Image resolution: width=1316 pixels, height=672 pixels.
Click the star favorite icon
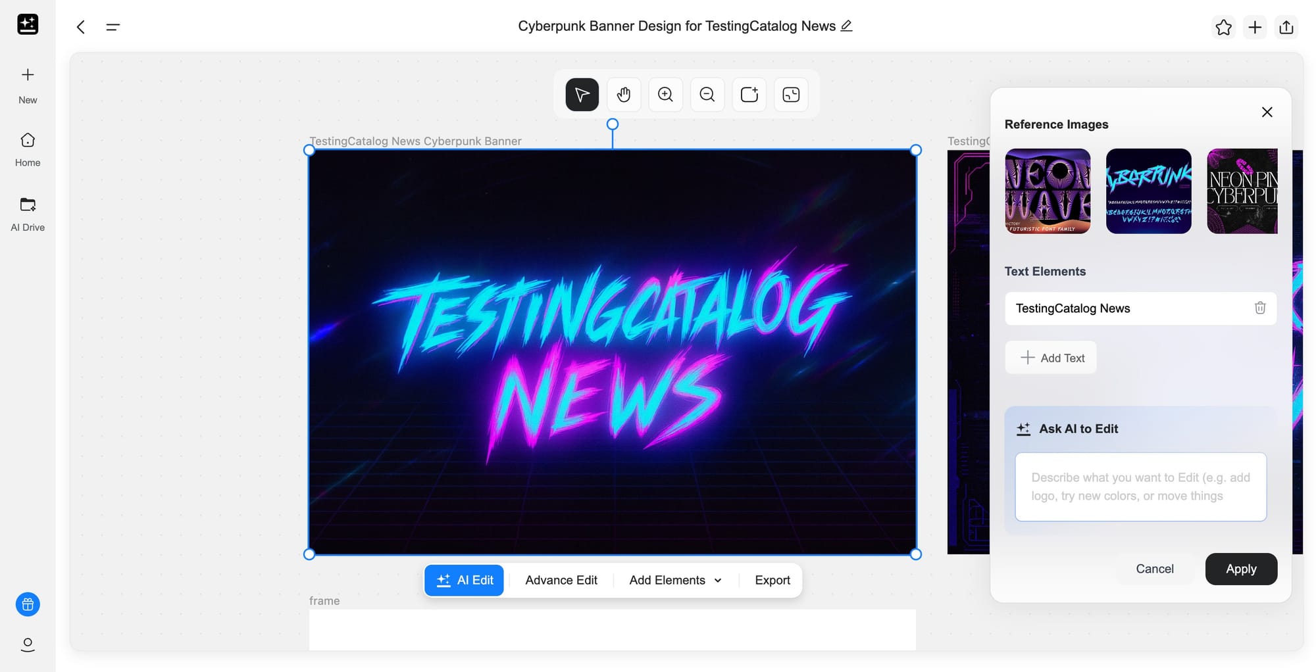click(x=1223, y=27)
